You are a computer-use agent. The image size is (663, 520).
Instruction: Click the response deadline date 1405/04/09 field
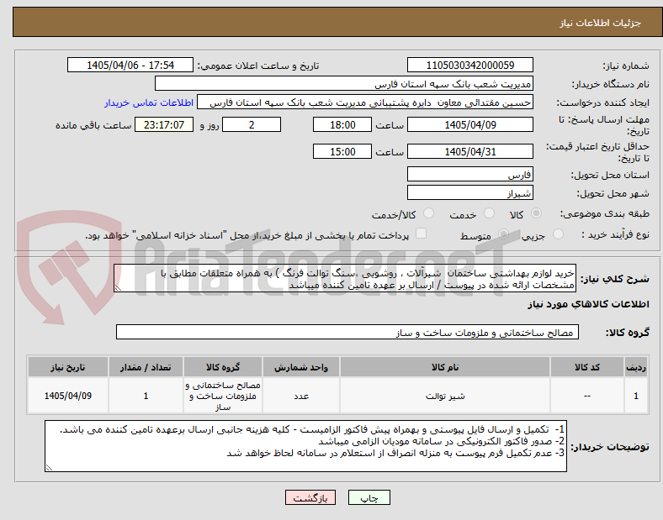(x=469, y=125)
